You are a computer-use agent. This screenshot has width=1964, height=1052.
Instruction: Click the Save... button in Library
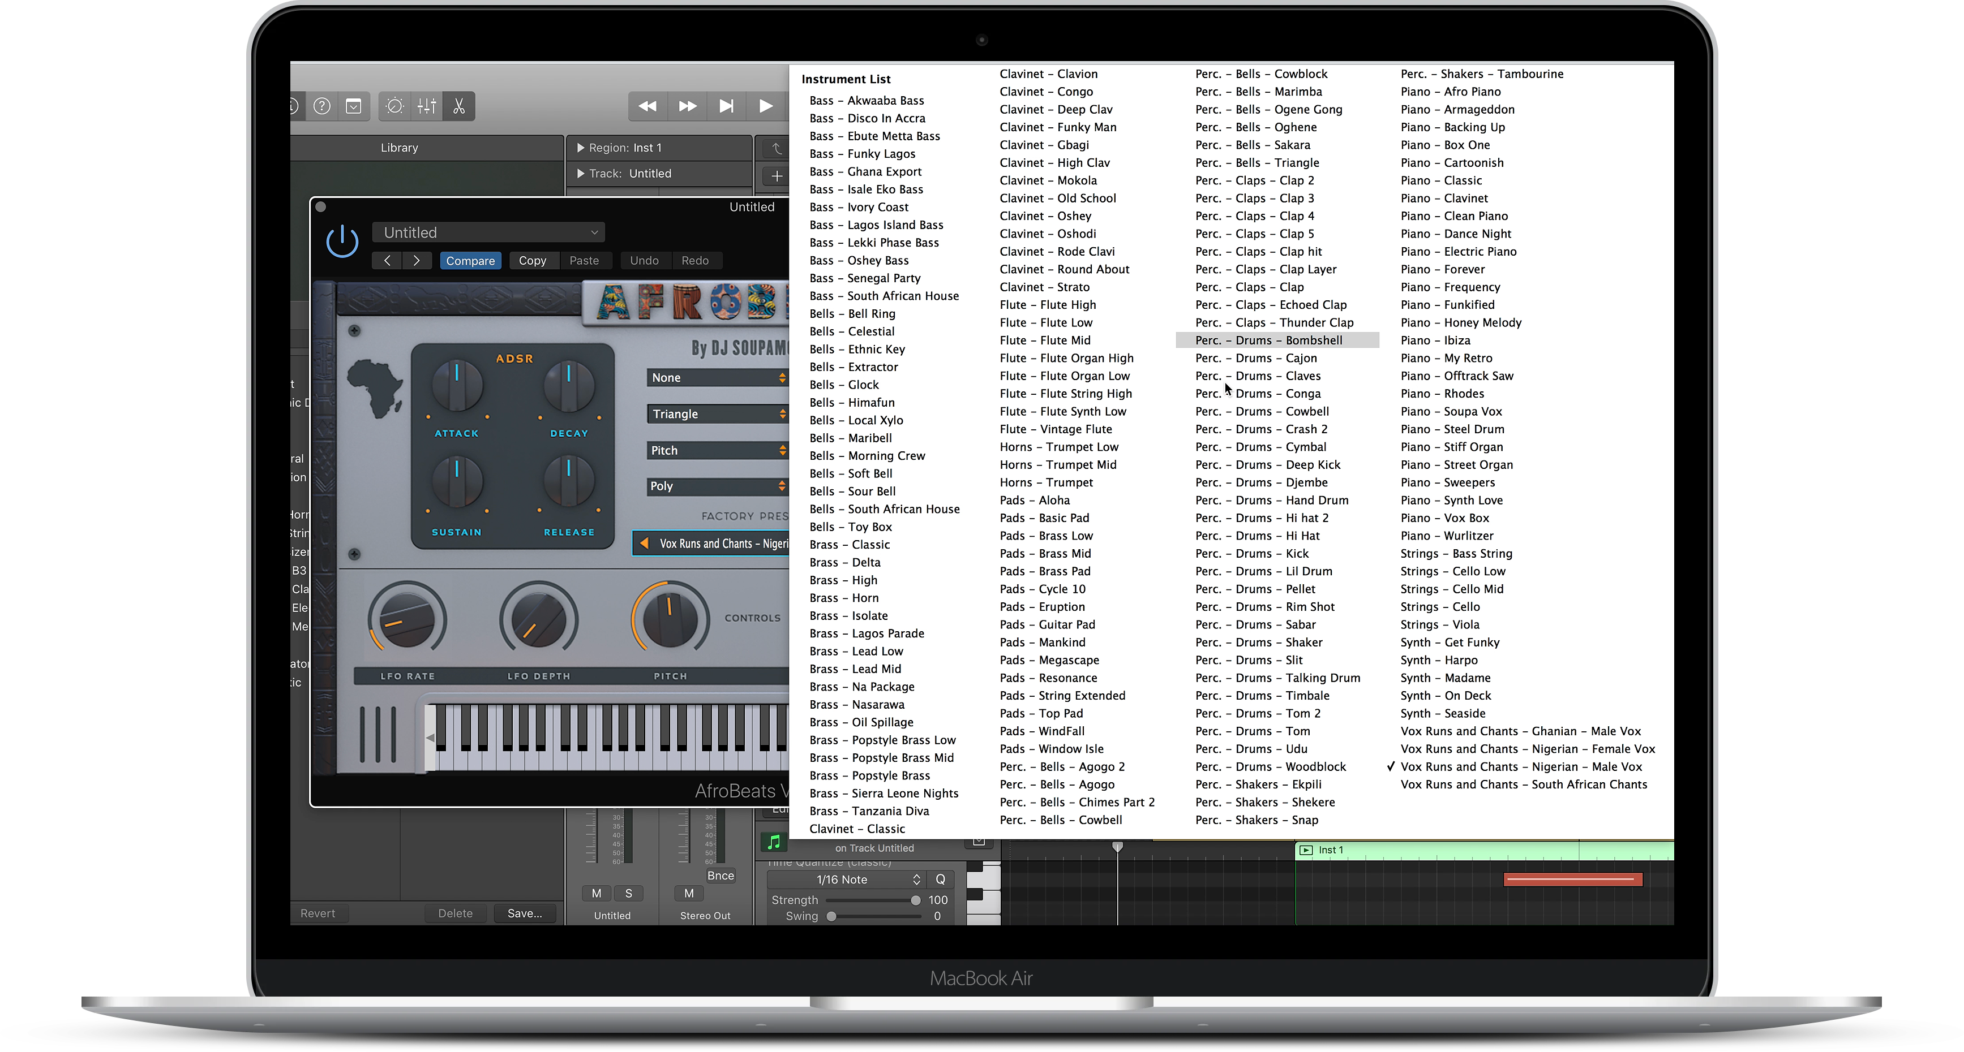coord(525,913)
